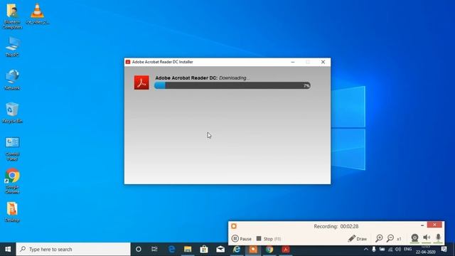Select the Recycle Bin desktop icon
The height and width of the screenshot is (256, 455).
point(12,113)
